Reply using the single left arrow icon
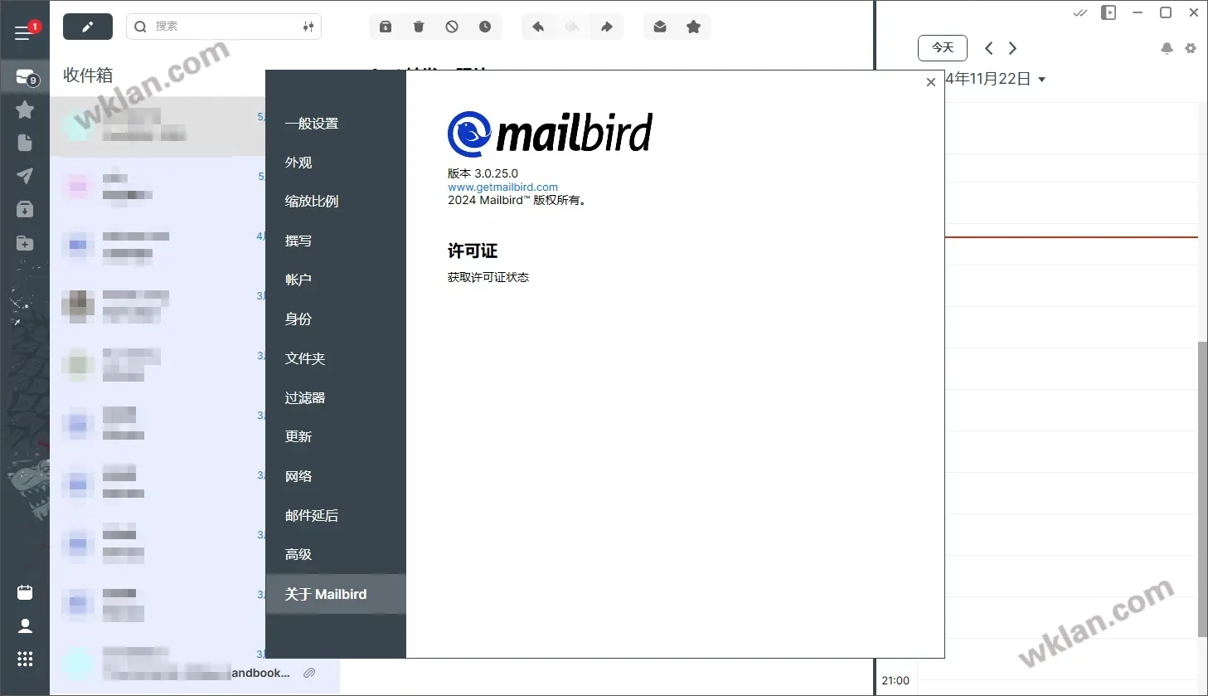Image resolution: width=1208 pixels, height=696 pixels. click(538, 27)
